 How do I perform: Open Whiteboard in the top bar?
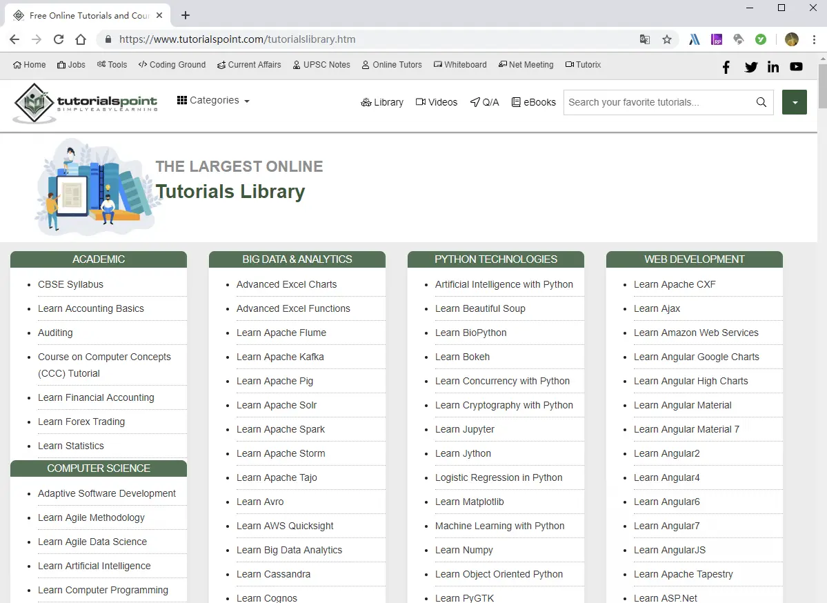point(461,64)
